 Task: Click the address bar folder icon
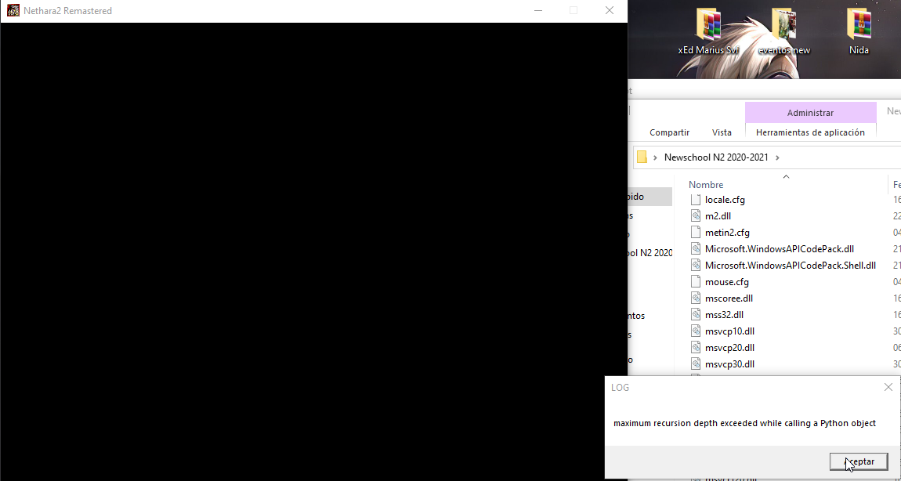click(642, 157)
